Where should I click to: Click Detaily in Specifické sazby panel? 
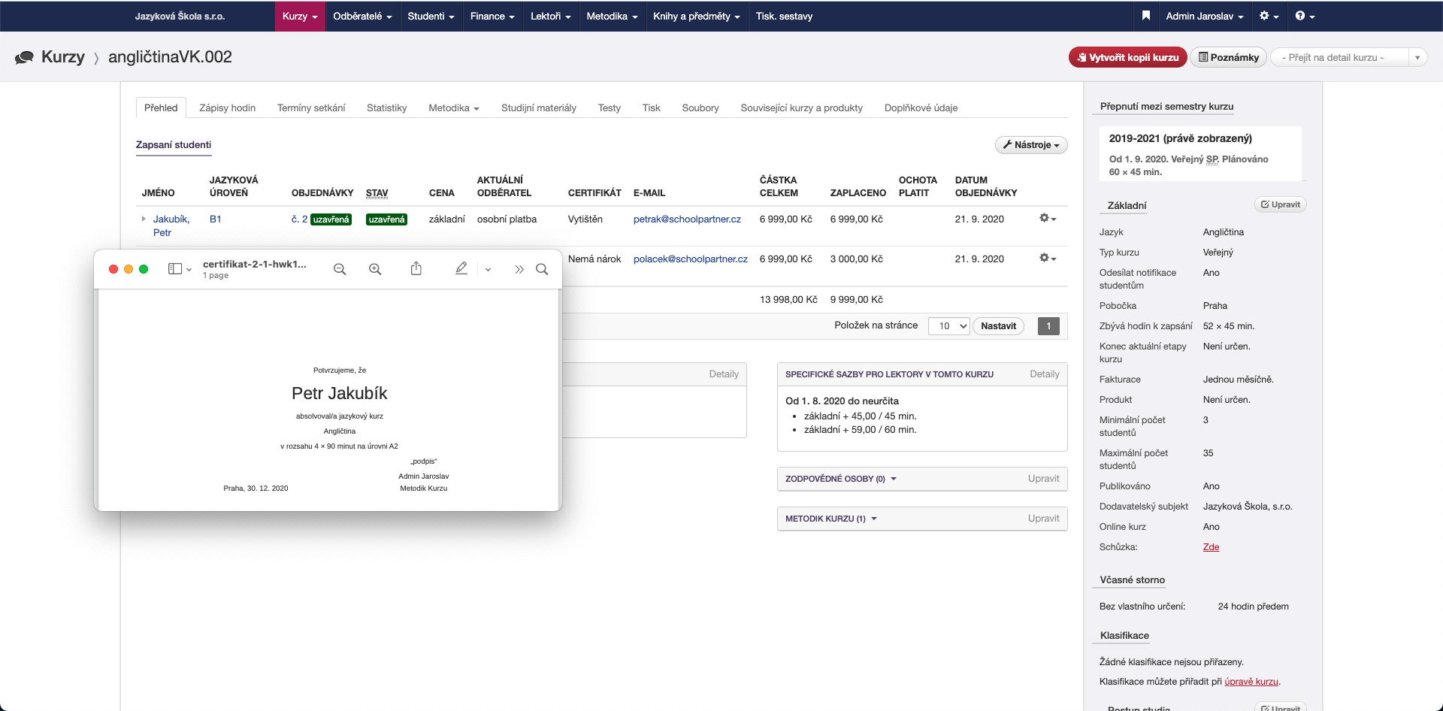click(1044, 374)
